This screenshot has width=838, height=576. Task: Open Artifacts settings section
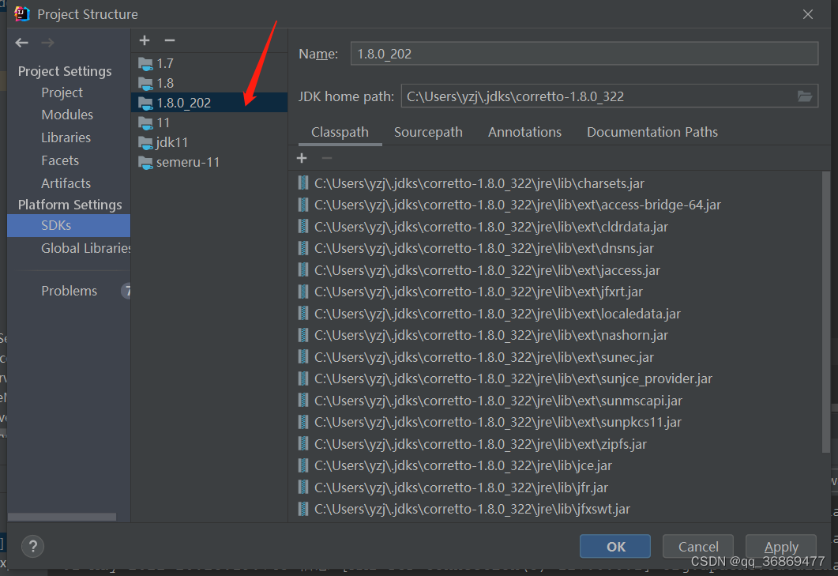(x=66, y=183)
